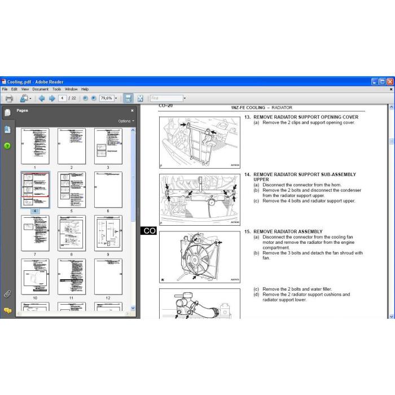Select the page 12 thumbnail
Image resolution: width=395 pixels, height=395 pixels.
[x=108, y=276]
